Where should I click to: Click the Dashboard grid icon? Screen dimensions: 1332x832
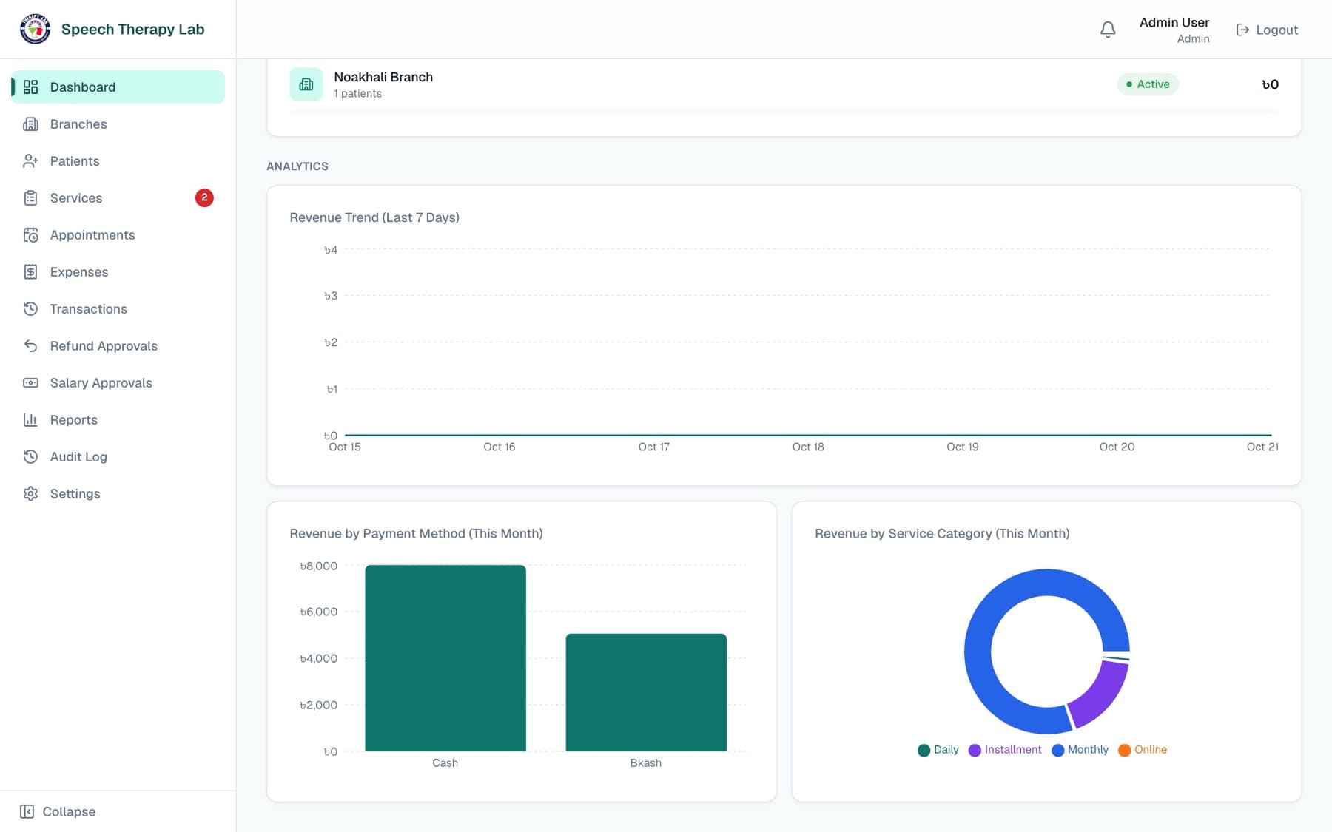pyautogui.click(x=30, y=87)
